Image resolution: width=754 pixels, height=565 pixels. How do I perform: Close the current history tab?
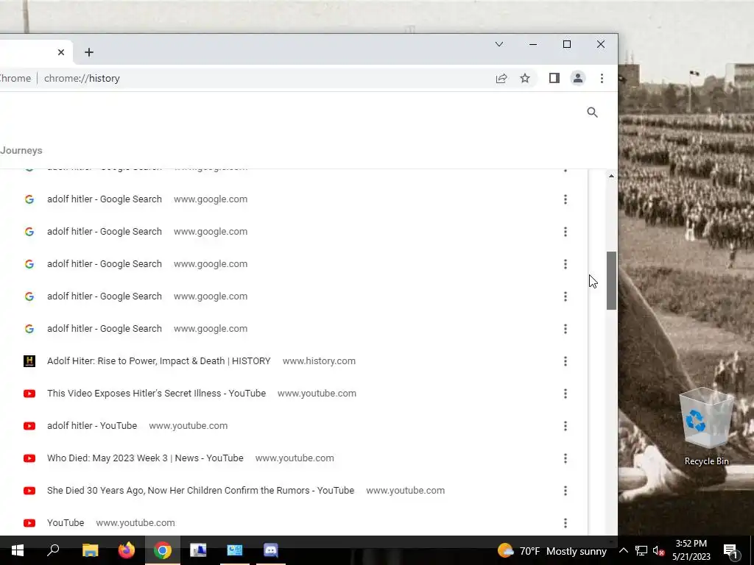[x=61, y=52]
